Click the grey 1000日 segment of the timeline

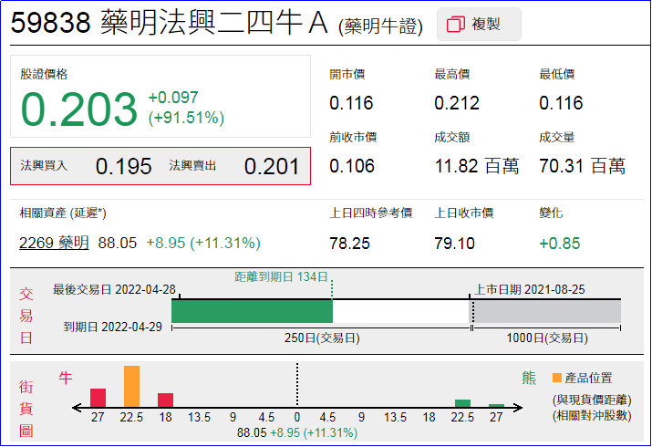click(545, 311)
